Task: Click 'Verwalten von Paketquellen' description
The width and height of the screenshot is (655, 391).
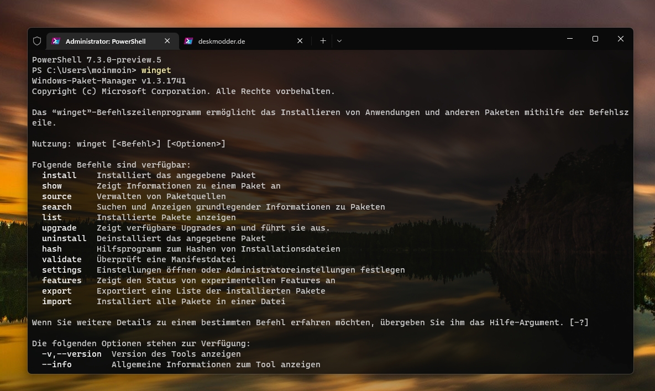Action: [x=161, y=196]
